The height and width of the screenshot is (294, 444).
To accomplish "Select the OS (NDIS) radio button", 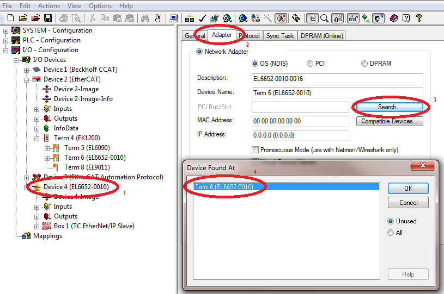I will [255, 64].
